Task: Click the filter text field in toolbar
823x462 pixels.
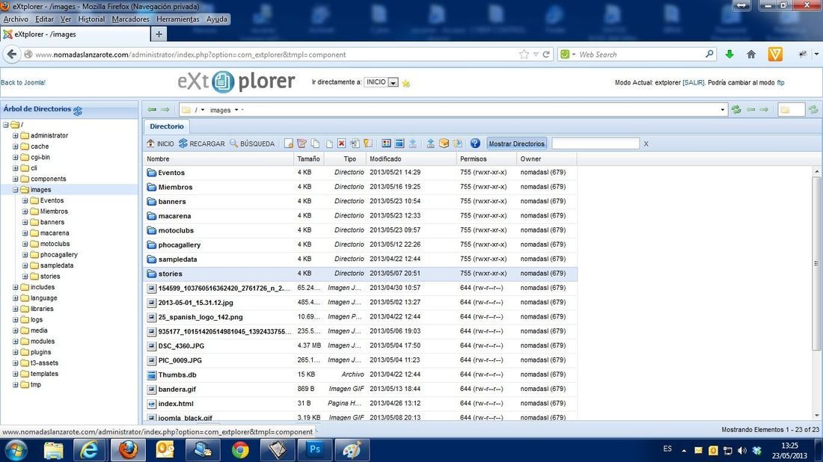Action: [x=596, y=144]
